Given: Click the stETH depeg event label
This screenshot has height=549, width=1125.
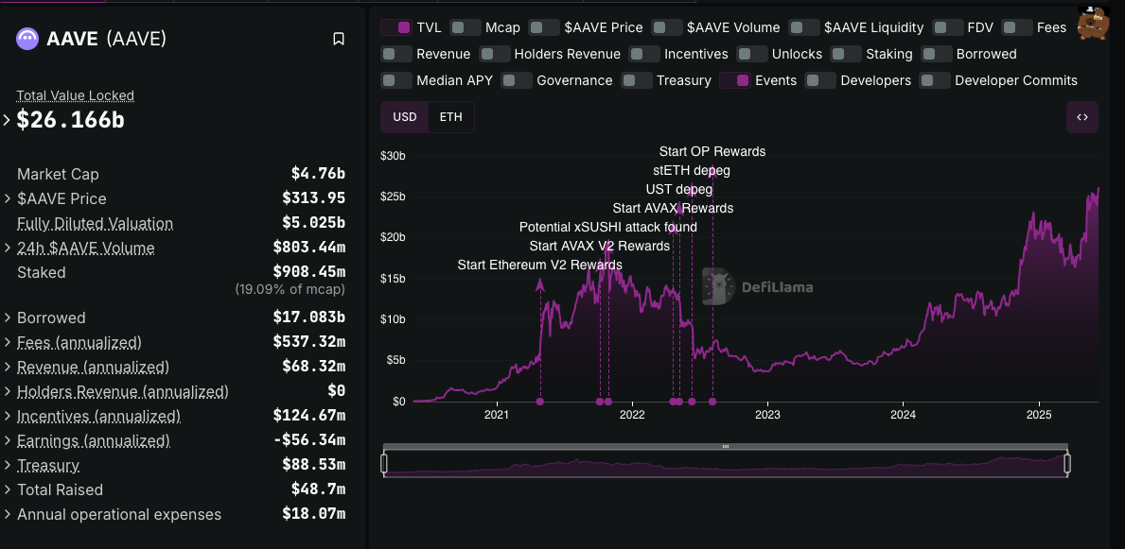Looking at the screenshot, I should [x=691, y=171].
